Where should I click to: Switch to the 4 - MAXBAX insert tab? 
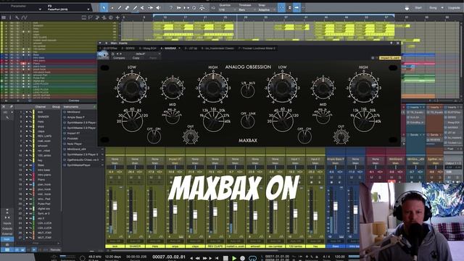pos(168,49)
